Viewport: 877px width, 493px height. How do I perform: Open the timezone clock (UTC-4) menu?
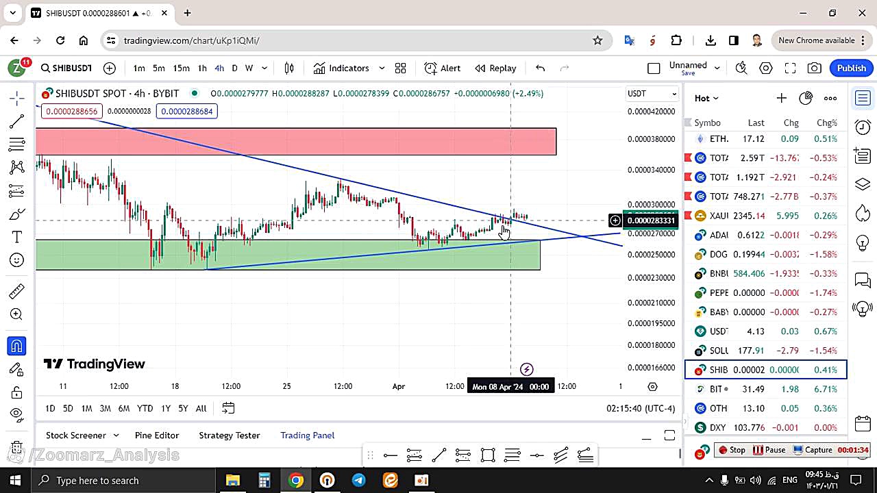[x=641, y=408]
